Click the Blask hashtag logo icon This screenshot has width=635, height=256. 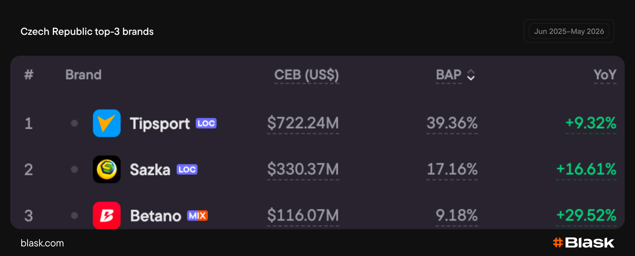click(x=558, y=243)
